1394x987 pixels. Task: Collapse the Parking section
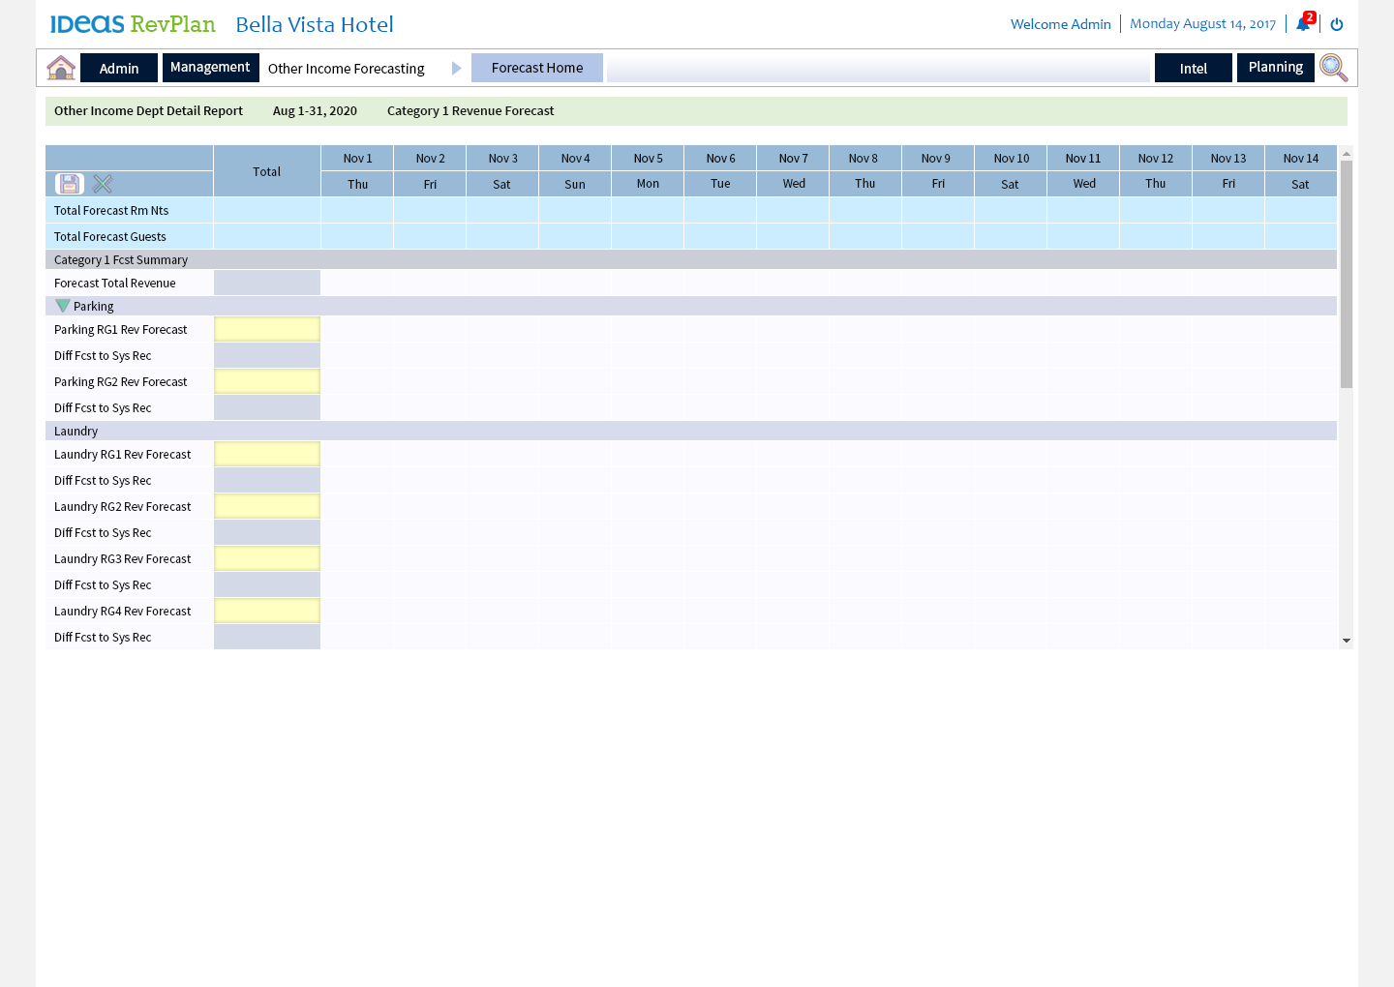coord(63,306)
